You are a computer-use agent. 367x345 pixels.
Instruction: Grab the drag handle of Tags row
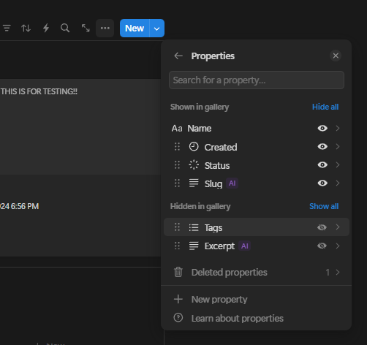177,227
